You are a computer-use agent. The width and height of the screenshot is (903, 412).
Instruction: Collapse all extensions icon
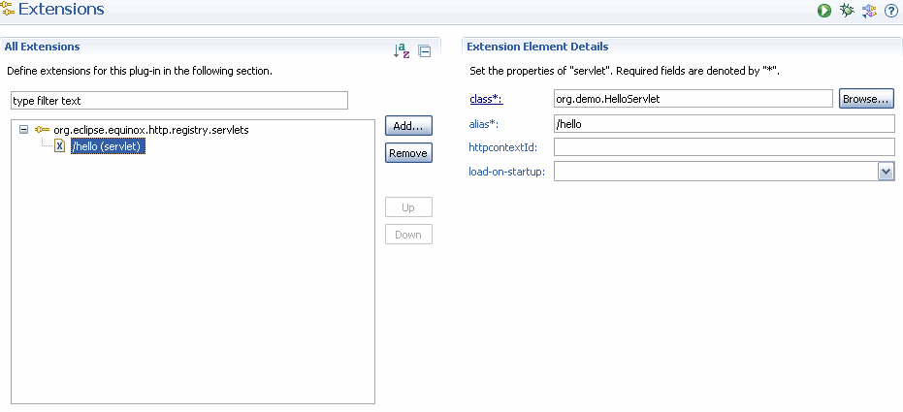tap(425, 51)
